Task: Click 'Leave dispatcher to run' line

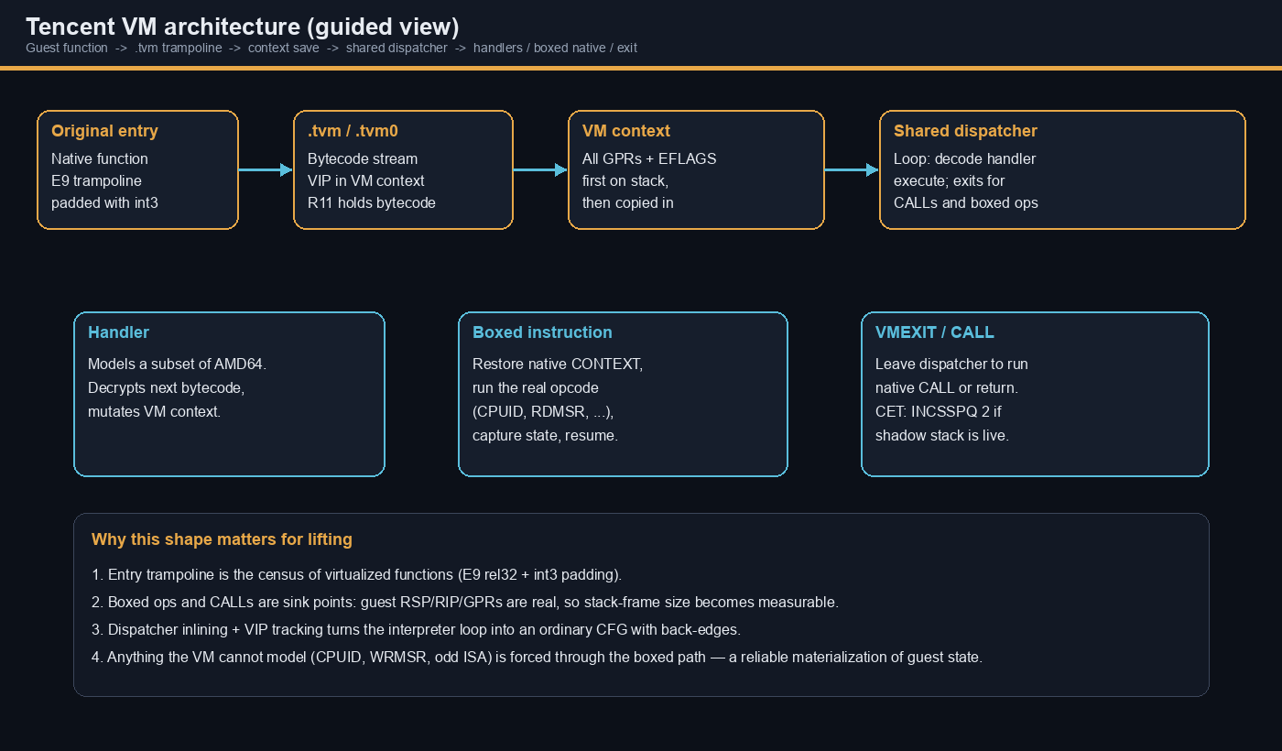Action: click(951, 364)
